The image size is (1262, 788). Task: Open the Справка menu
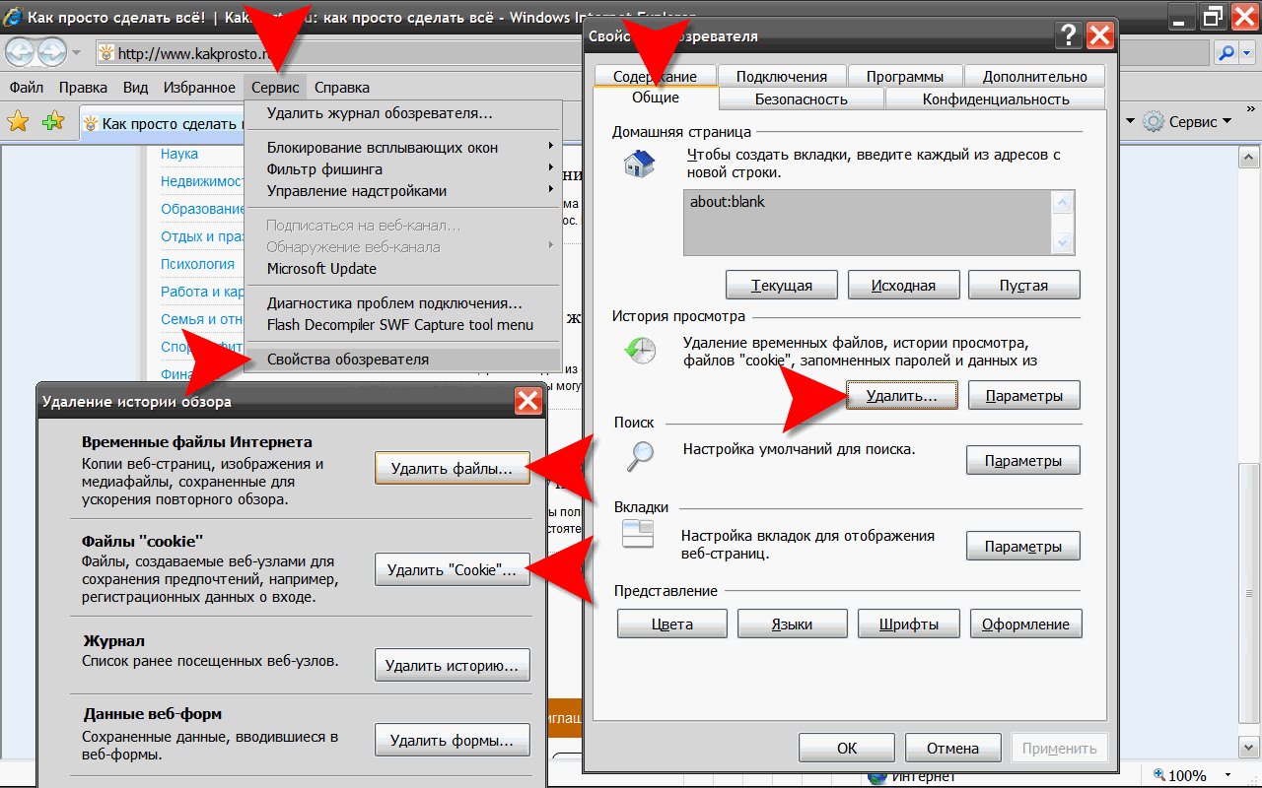(342, 88)
